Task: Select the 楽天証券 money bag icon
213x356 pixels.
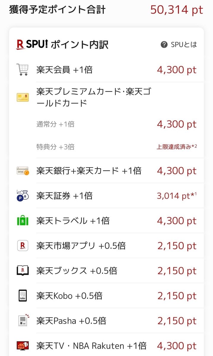Action: tap(22, 196)
